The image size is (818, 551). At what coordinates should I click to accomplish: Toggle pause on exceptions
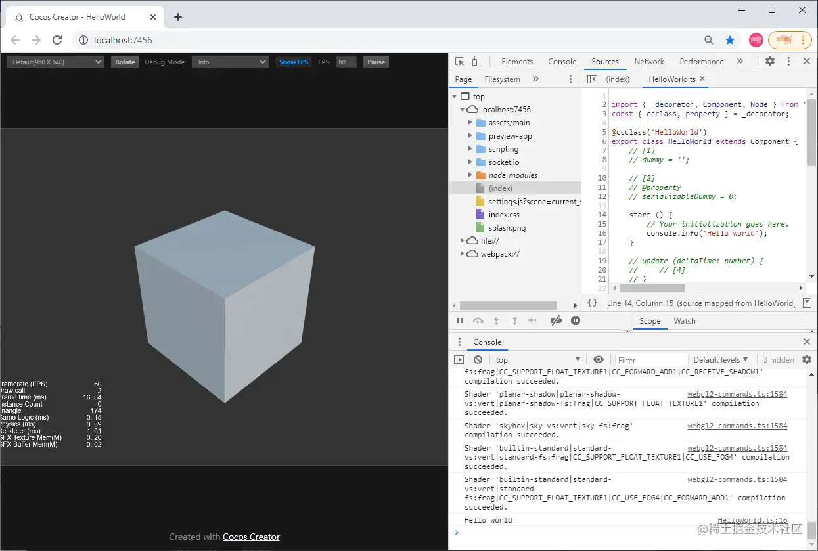(576, 320)
